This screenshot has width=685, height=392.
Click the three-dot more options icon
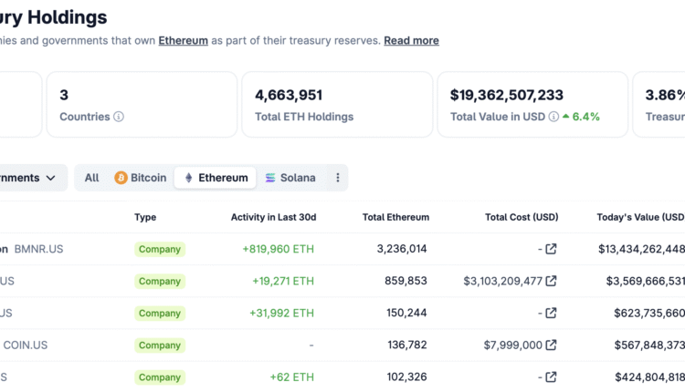[x=338, y=178]
